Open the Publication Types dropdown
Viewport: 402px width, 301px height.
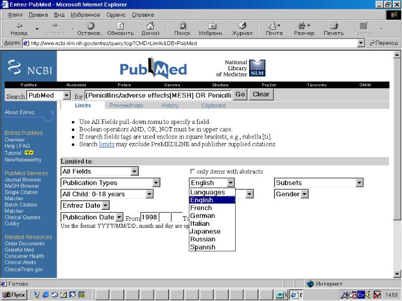110,183
